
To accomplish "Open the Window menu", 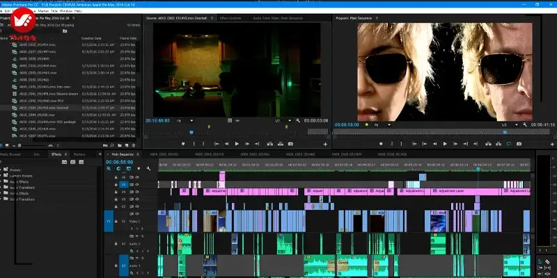I will (x=65, y=11).
